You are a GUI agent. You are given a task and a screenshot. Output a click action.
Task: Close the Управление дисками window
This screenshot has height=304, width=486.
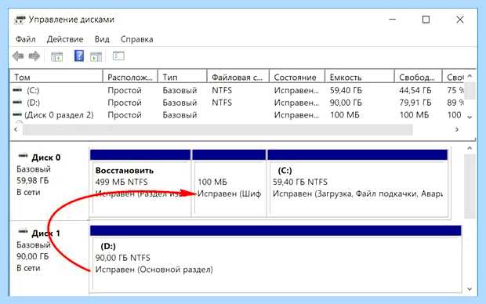click(460, 20)
